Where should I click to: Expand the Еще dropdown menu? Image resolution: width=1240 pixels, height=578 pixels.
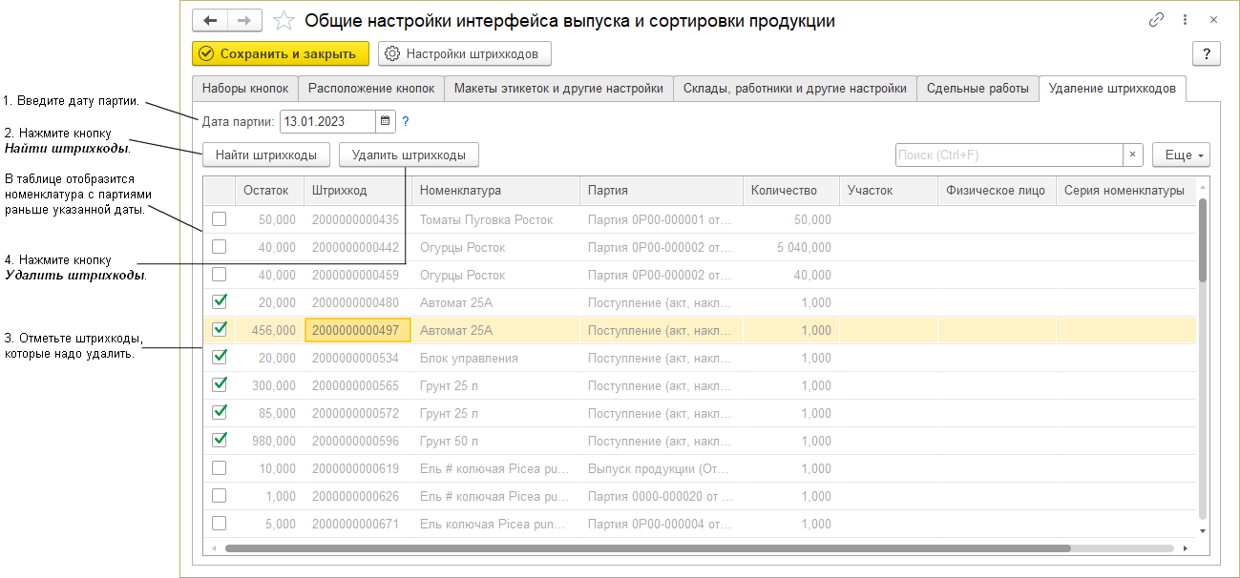1181,155
